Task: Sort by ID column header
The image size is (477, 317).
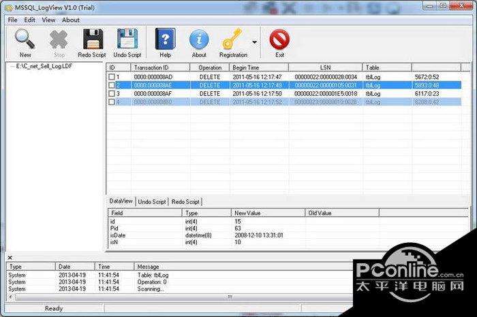Action: click(119, 67)
